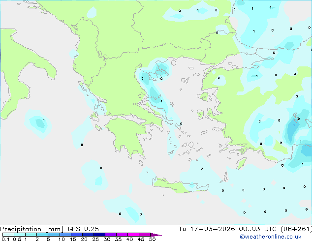Open the weatheronline.co.uk copyright link
The height and width of the screenshot is (241, 312).
click(271, 237)
